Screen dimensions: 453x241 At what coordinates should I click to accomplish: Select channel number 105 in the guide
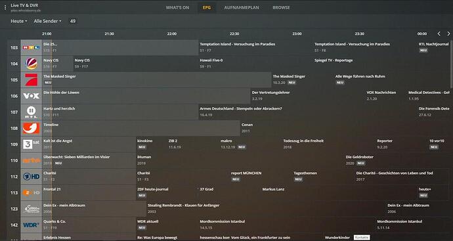point(14,79)
